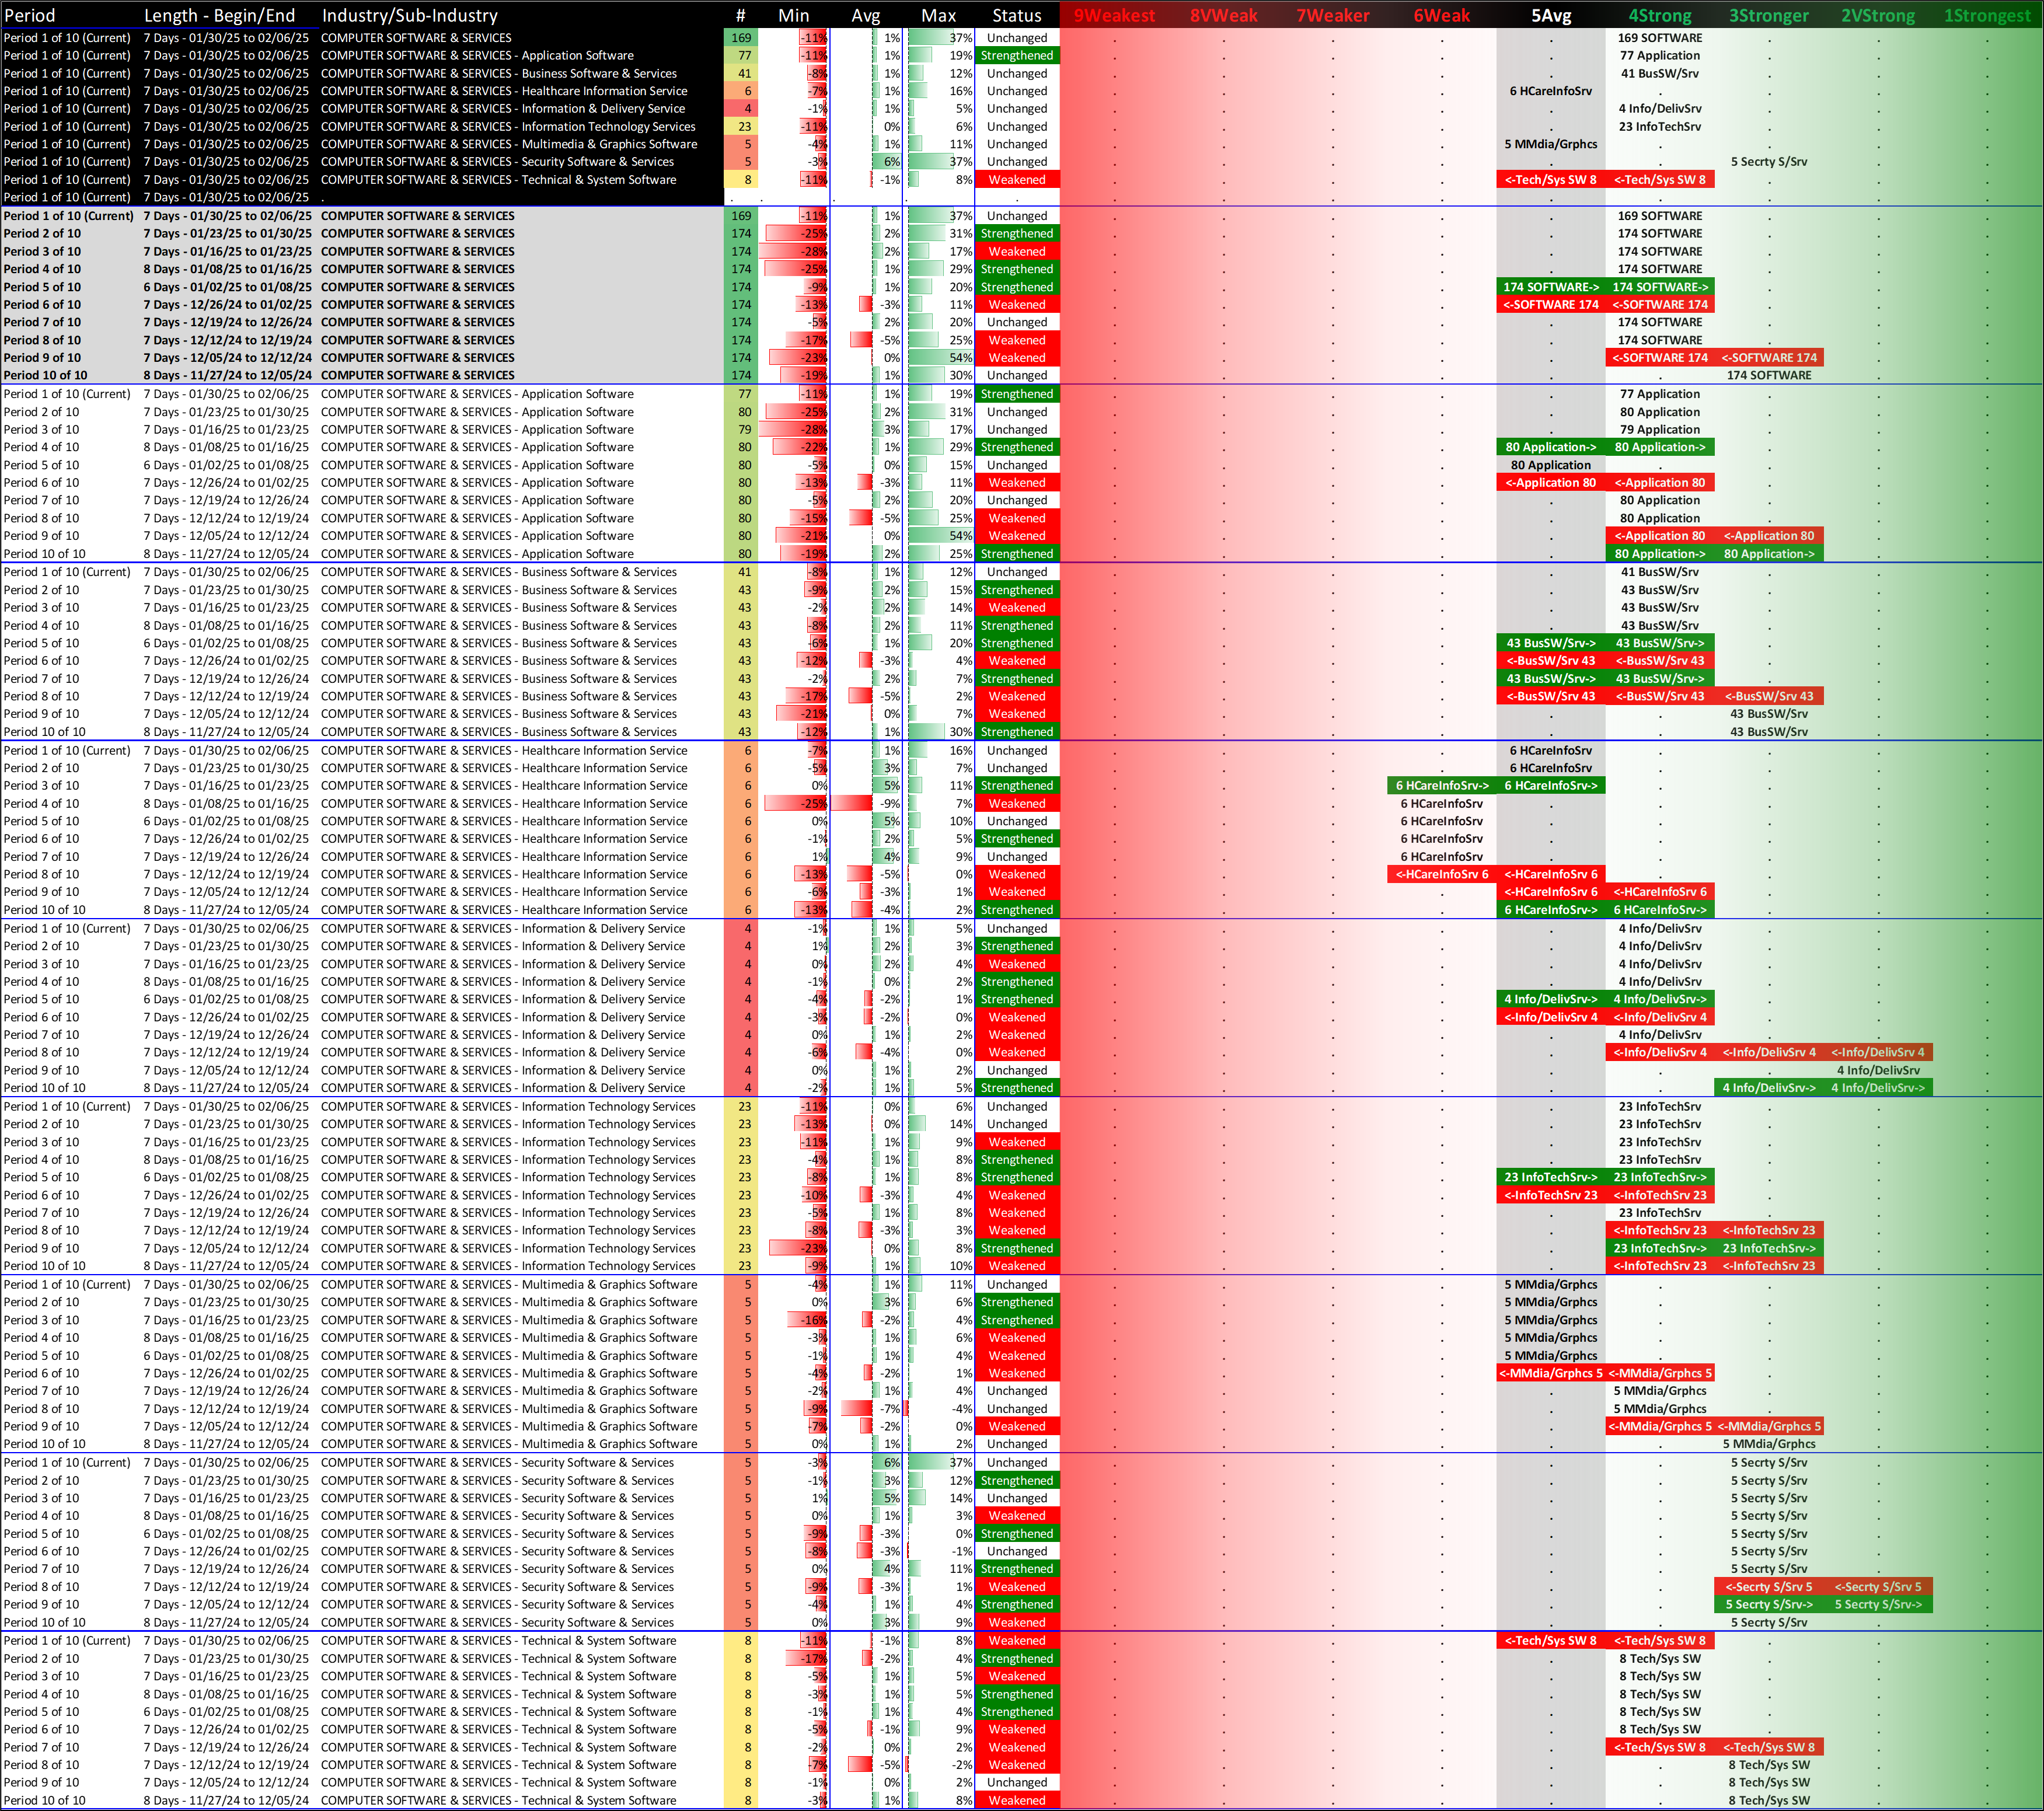Image resolution: width=2044 pixels, height=1811 pixels.
Task: Click '80 Application->' cell in 3Stronger column
Action: tap(1768, 554)
